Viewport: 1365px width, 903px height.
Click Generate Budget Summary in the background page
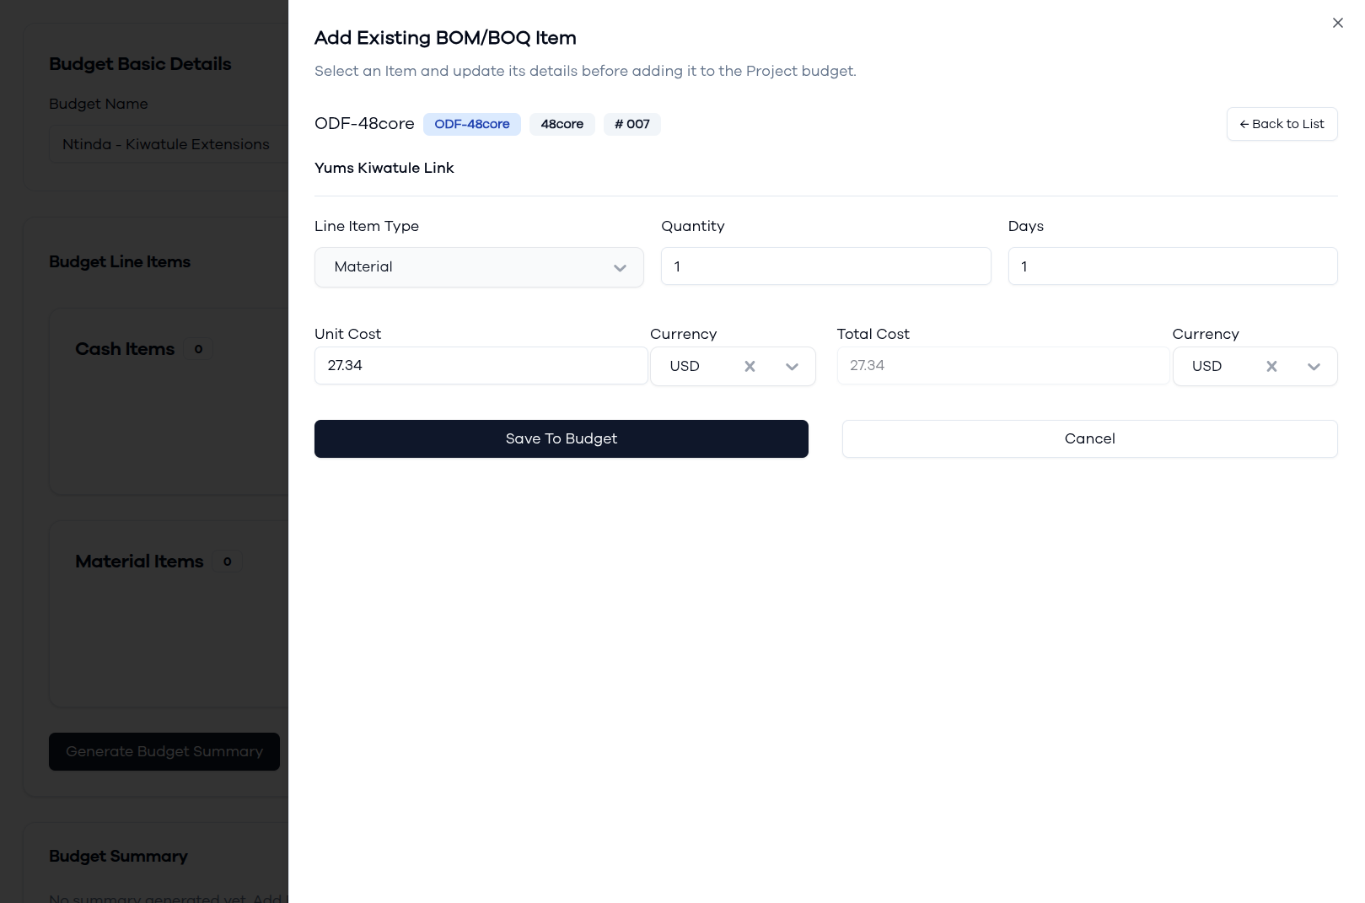(164, 751)
